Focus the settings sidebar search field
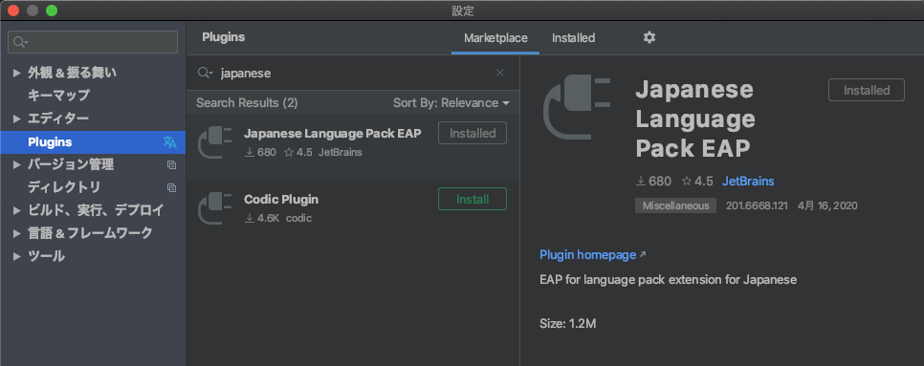The height and width of the screenshot is (366, 924). 93,42
